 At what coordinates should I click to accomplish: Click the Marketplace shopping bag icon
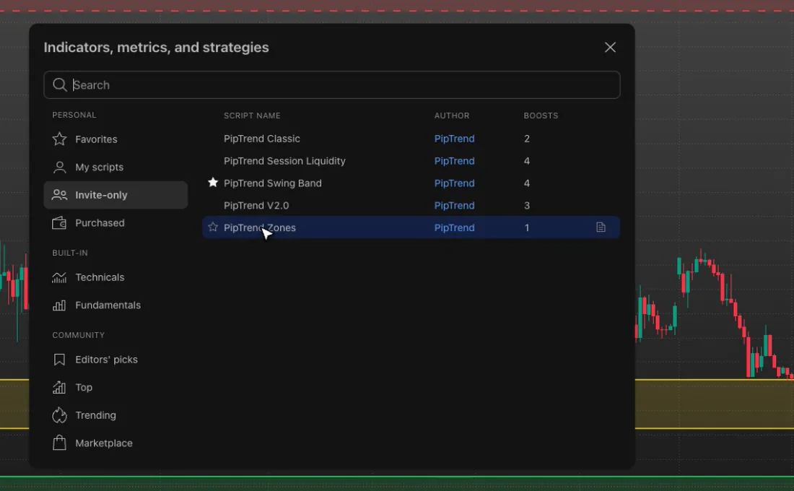pyautogui.click(x=59, y=443)
